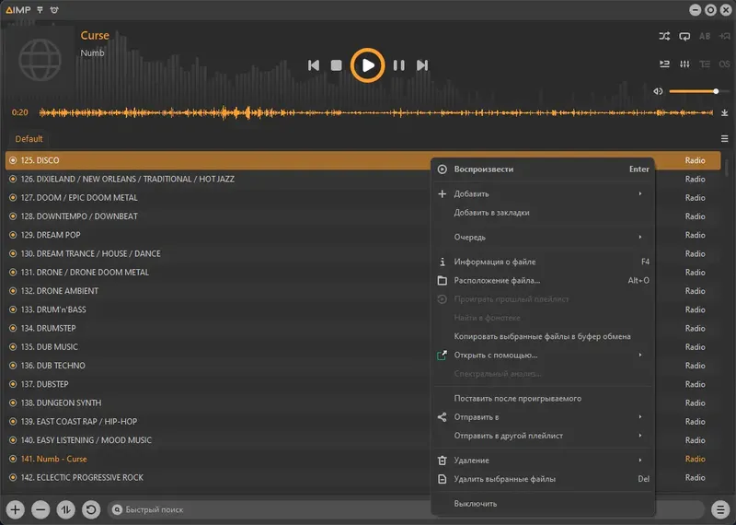
Task: Expand Отправить в другой плейлист submenu
Action: (543, 436)
